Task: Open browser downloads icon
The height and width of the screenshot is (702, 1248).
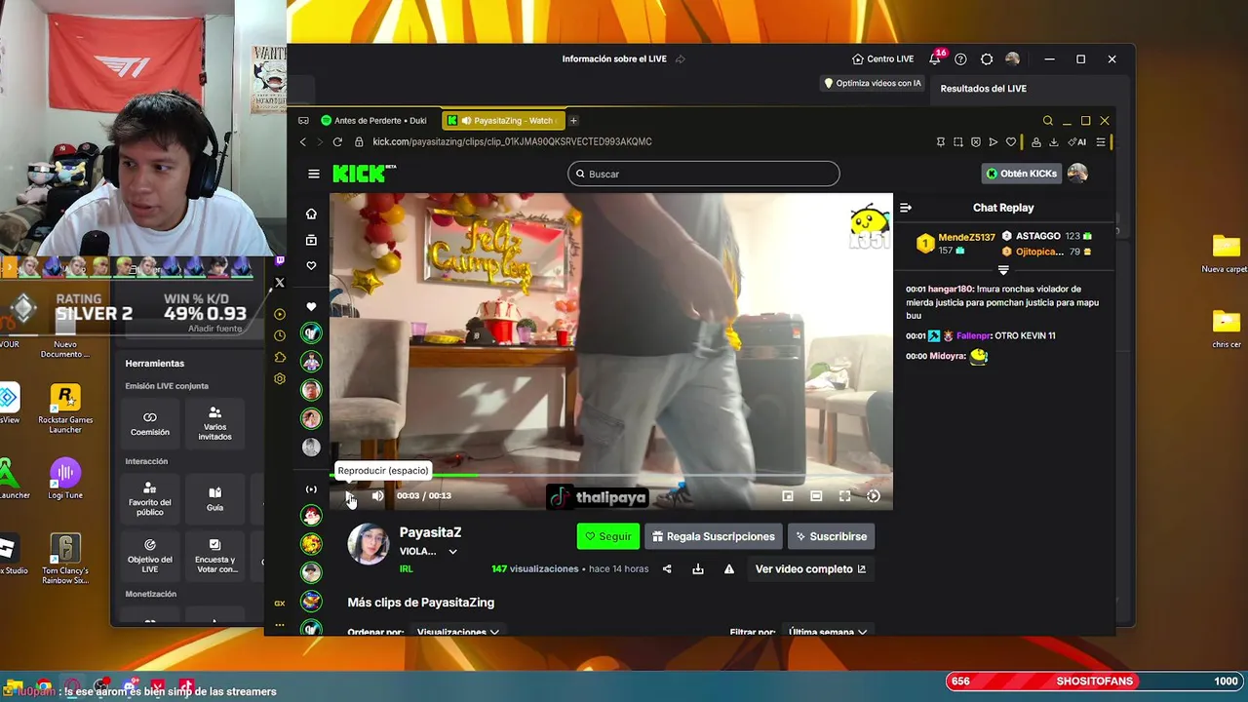Action: [x=1054, y=142]
